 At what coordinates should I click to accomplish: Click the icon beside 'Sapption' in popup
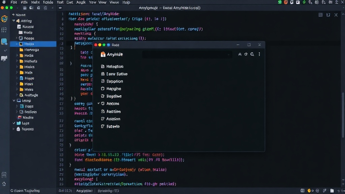coord(102,81)
